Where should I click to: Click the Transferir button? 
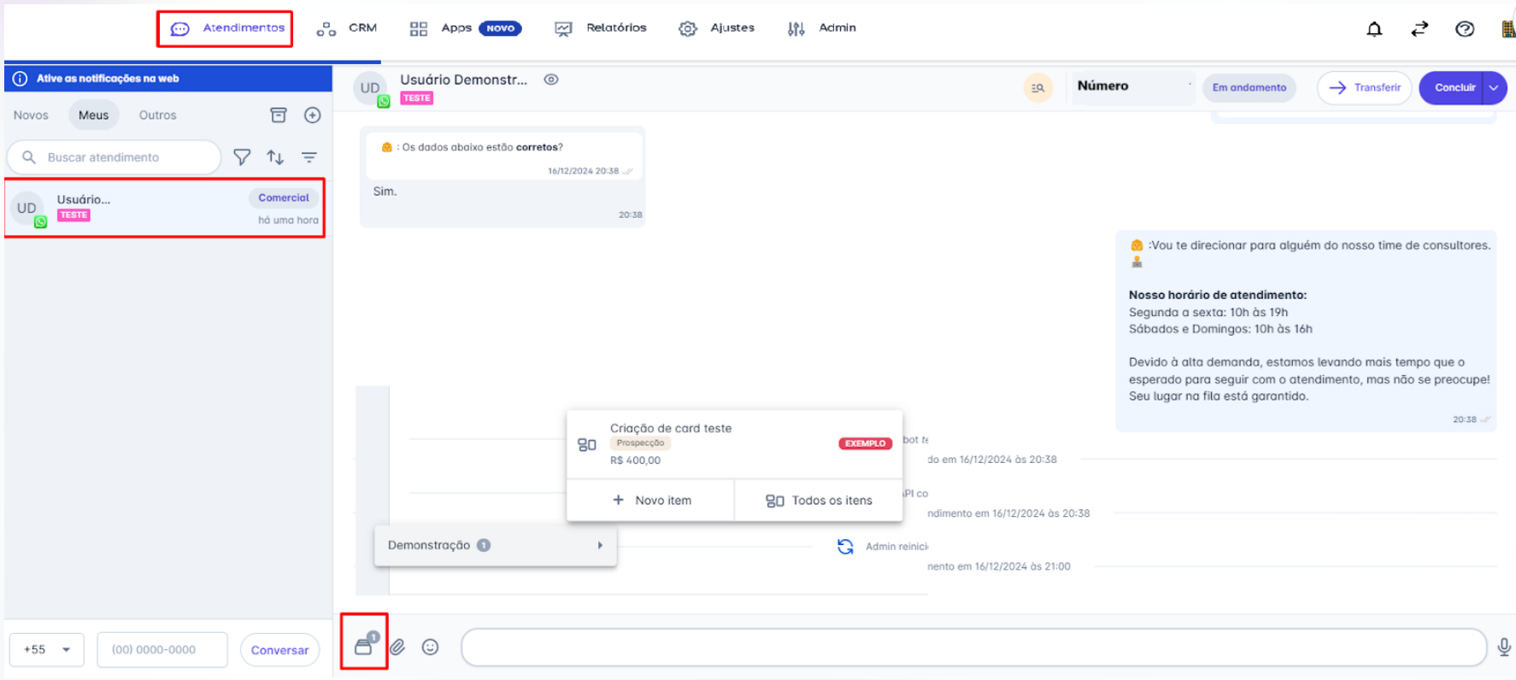click(1365, 88)
